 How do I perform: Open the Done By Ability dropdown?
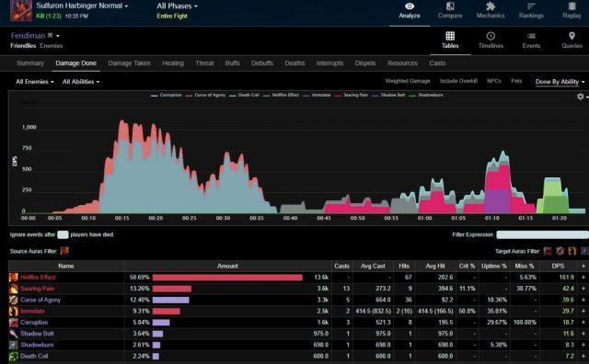tap(560, 82)
